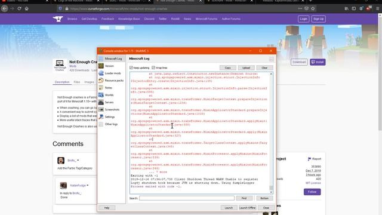Go back in the Firefox browser
The height and width of the screenshot is (215, 382).
[x=4, y=8]
